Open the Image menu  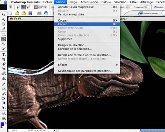73,2
